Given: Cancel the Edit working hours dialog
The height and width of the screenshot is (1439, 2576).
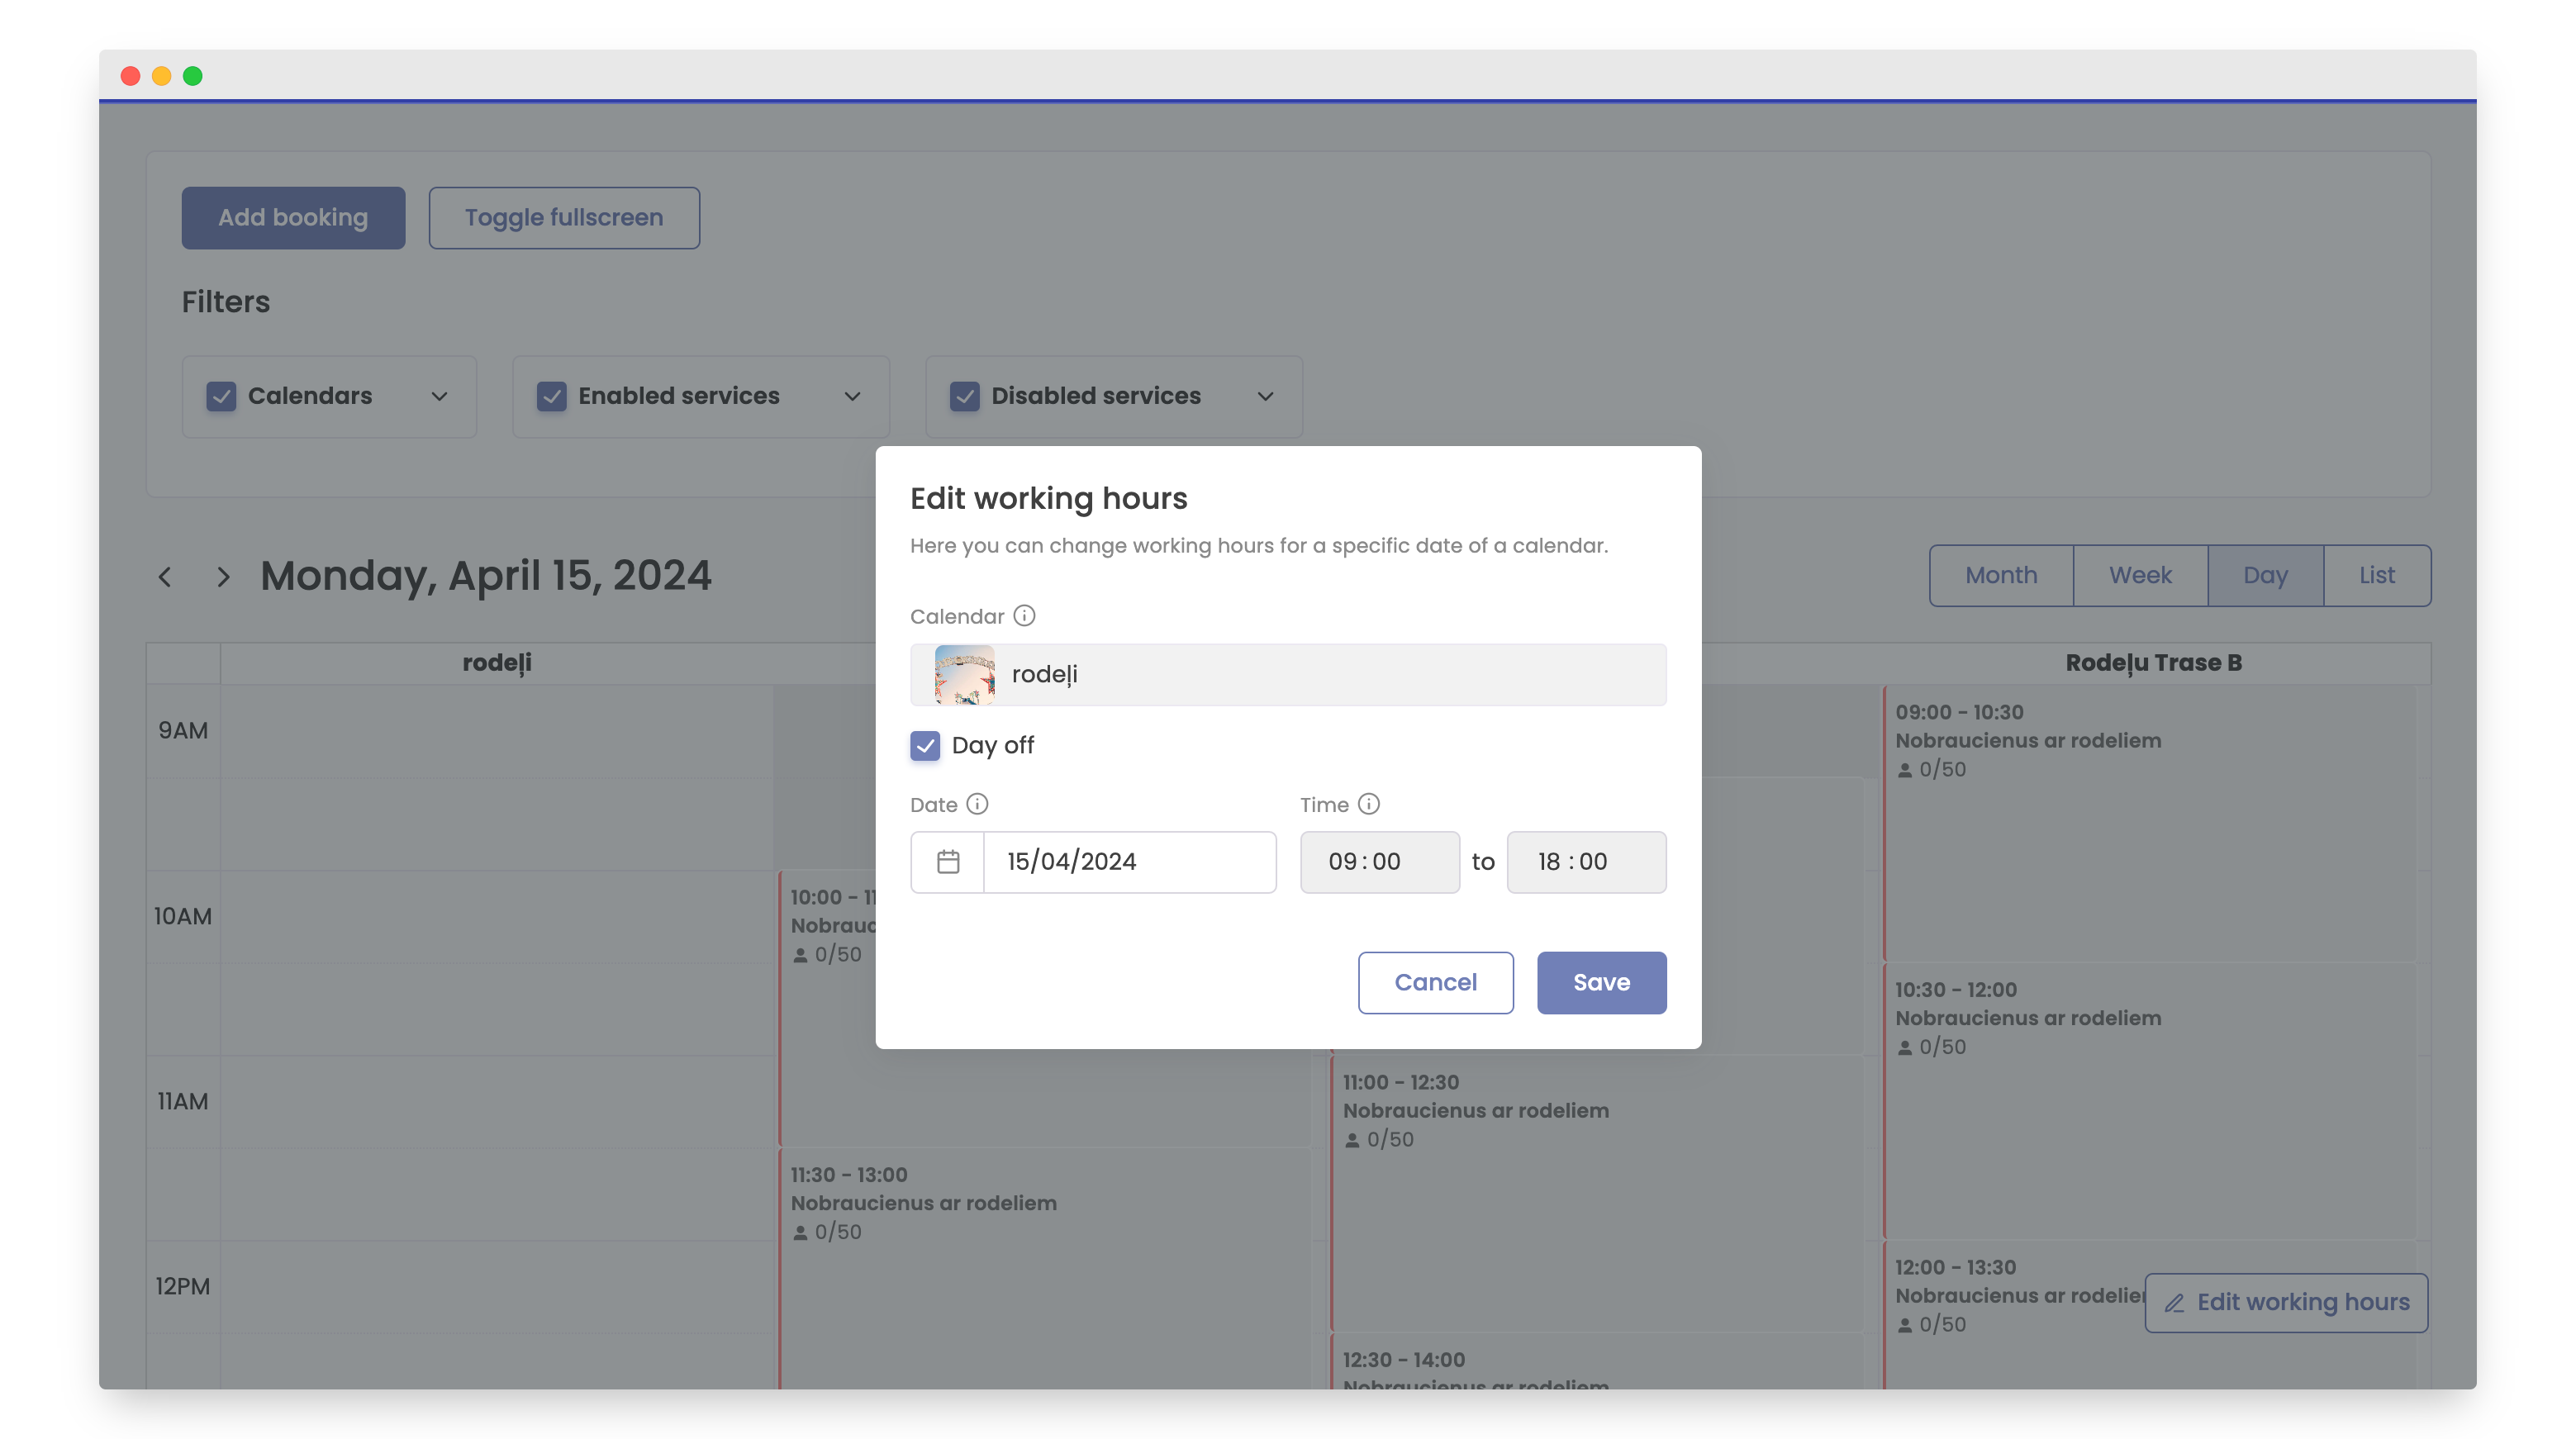Looking at the screenshot, I should click(1435, 982).
